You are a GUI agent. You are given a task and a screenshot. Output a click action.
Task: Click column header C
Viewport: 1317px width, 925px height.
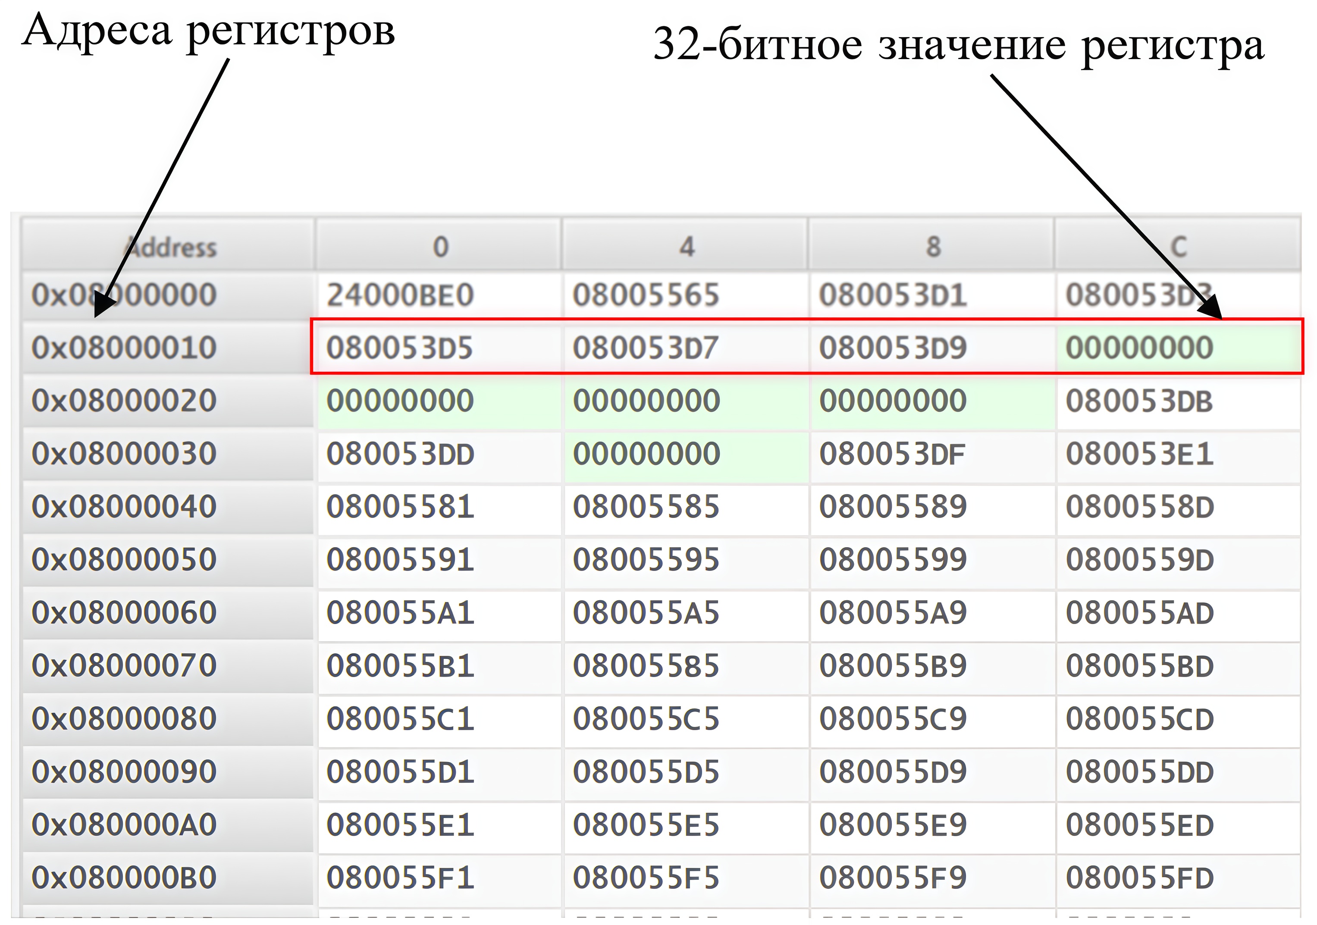pyautogui.click(x=1178, y=247)
